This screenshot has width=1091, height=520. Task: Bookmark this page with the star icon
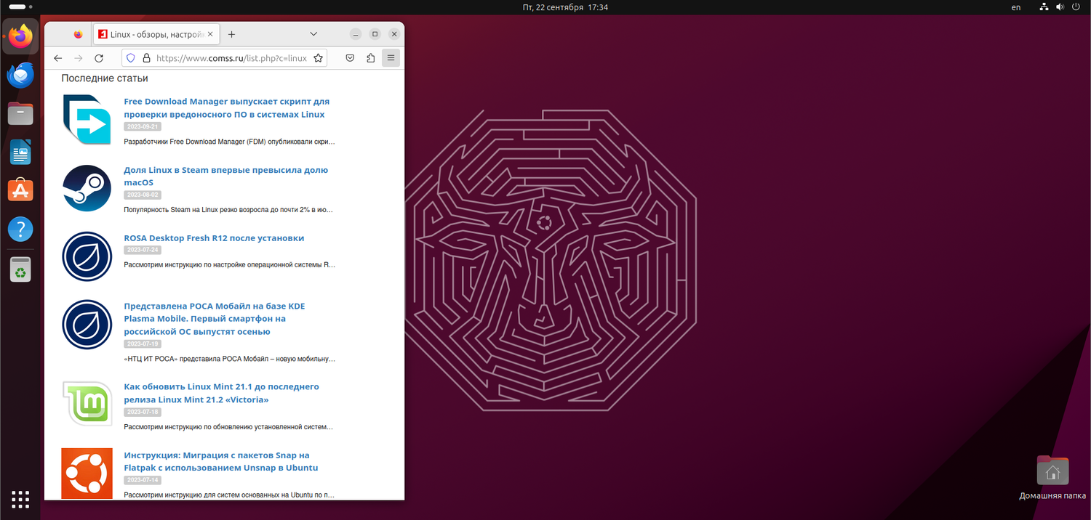pos(318,58)
